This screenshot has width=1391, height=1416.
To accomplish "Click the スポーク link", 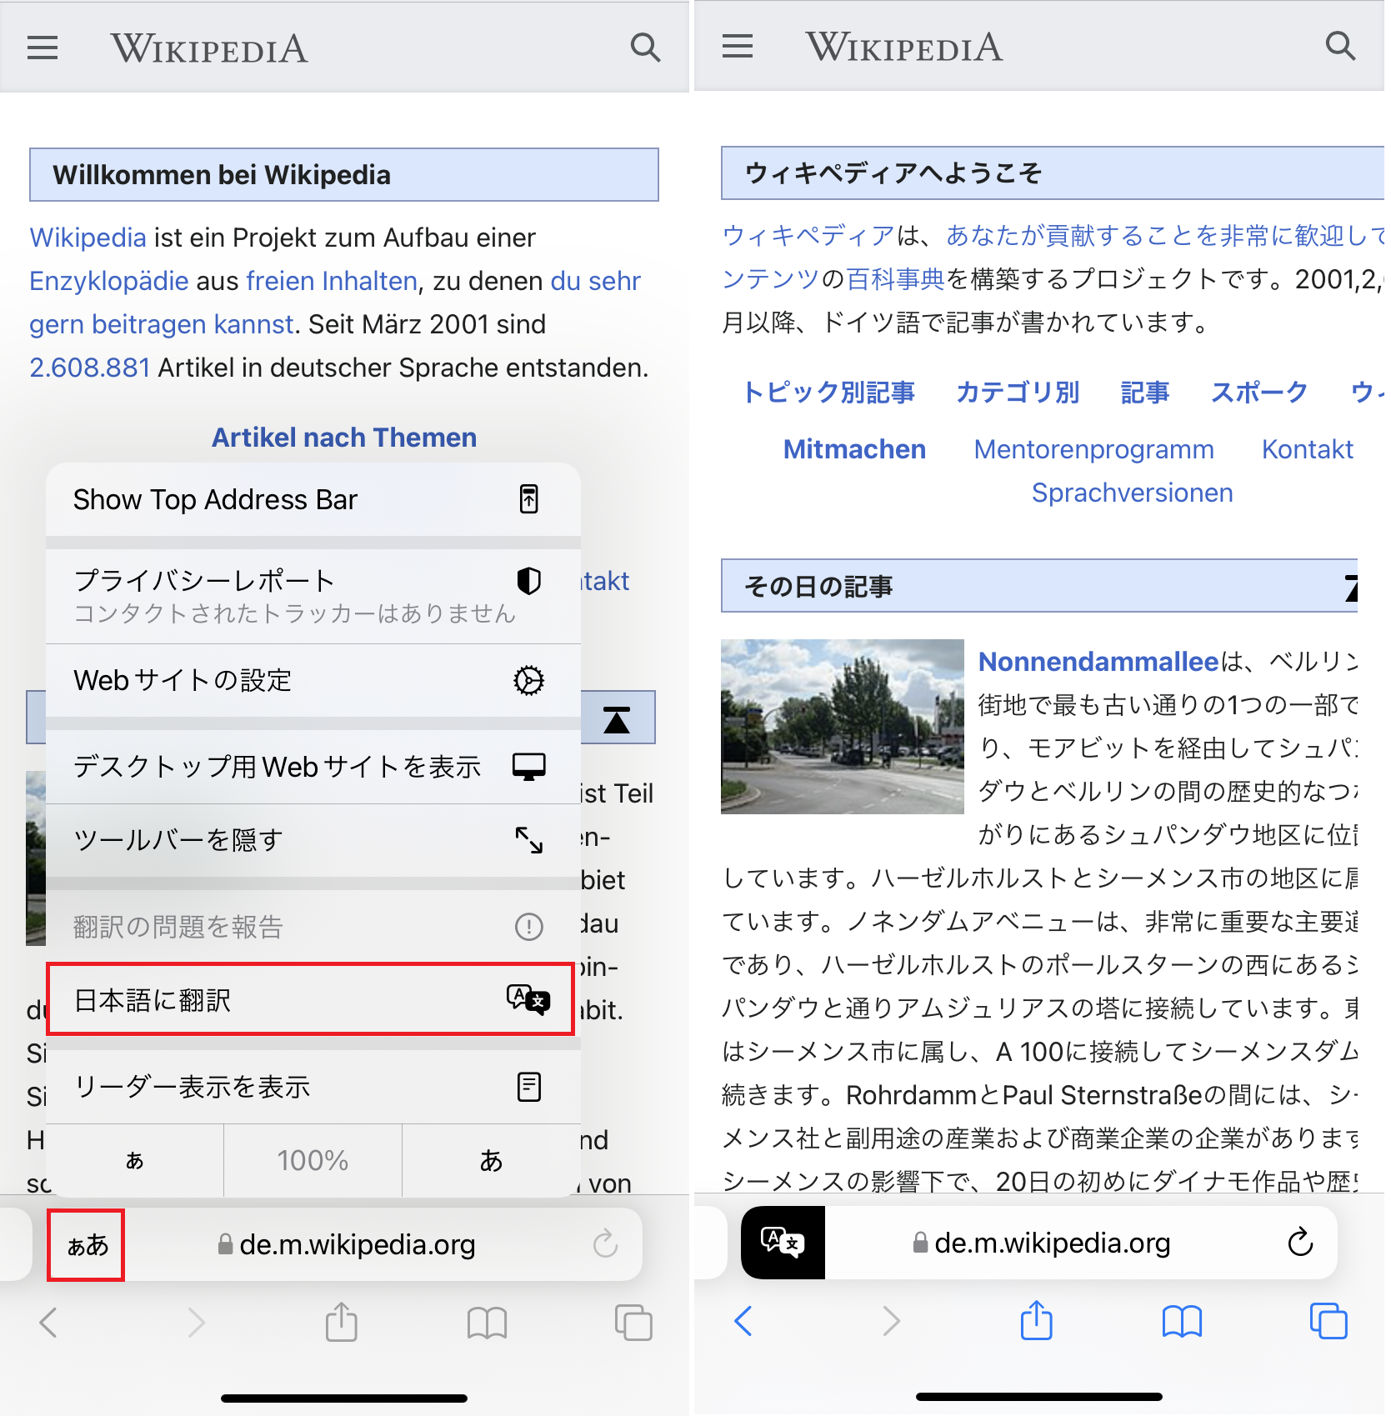I will (x=1259, y=393).
